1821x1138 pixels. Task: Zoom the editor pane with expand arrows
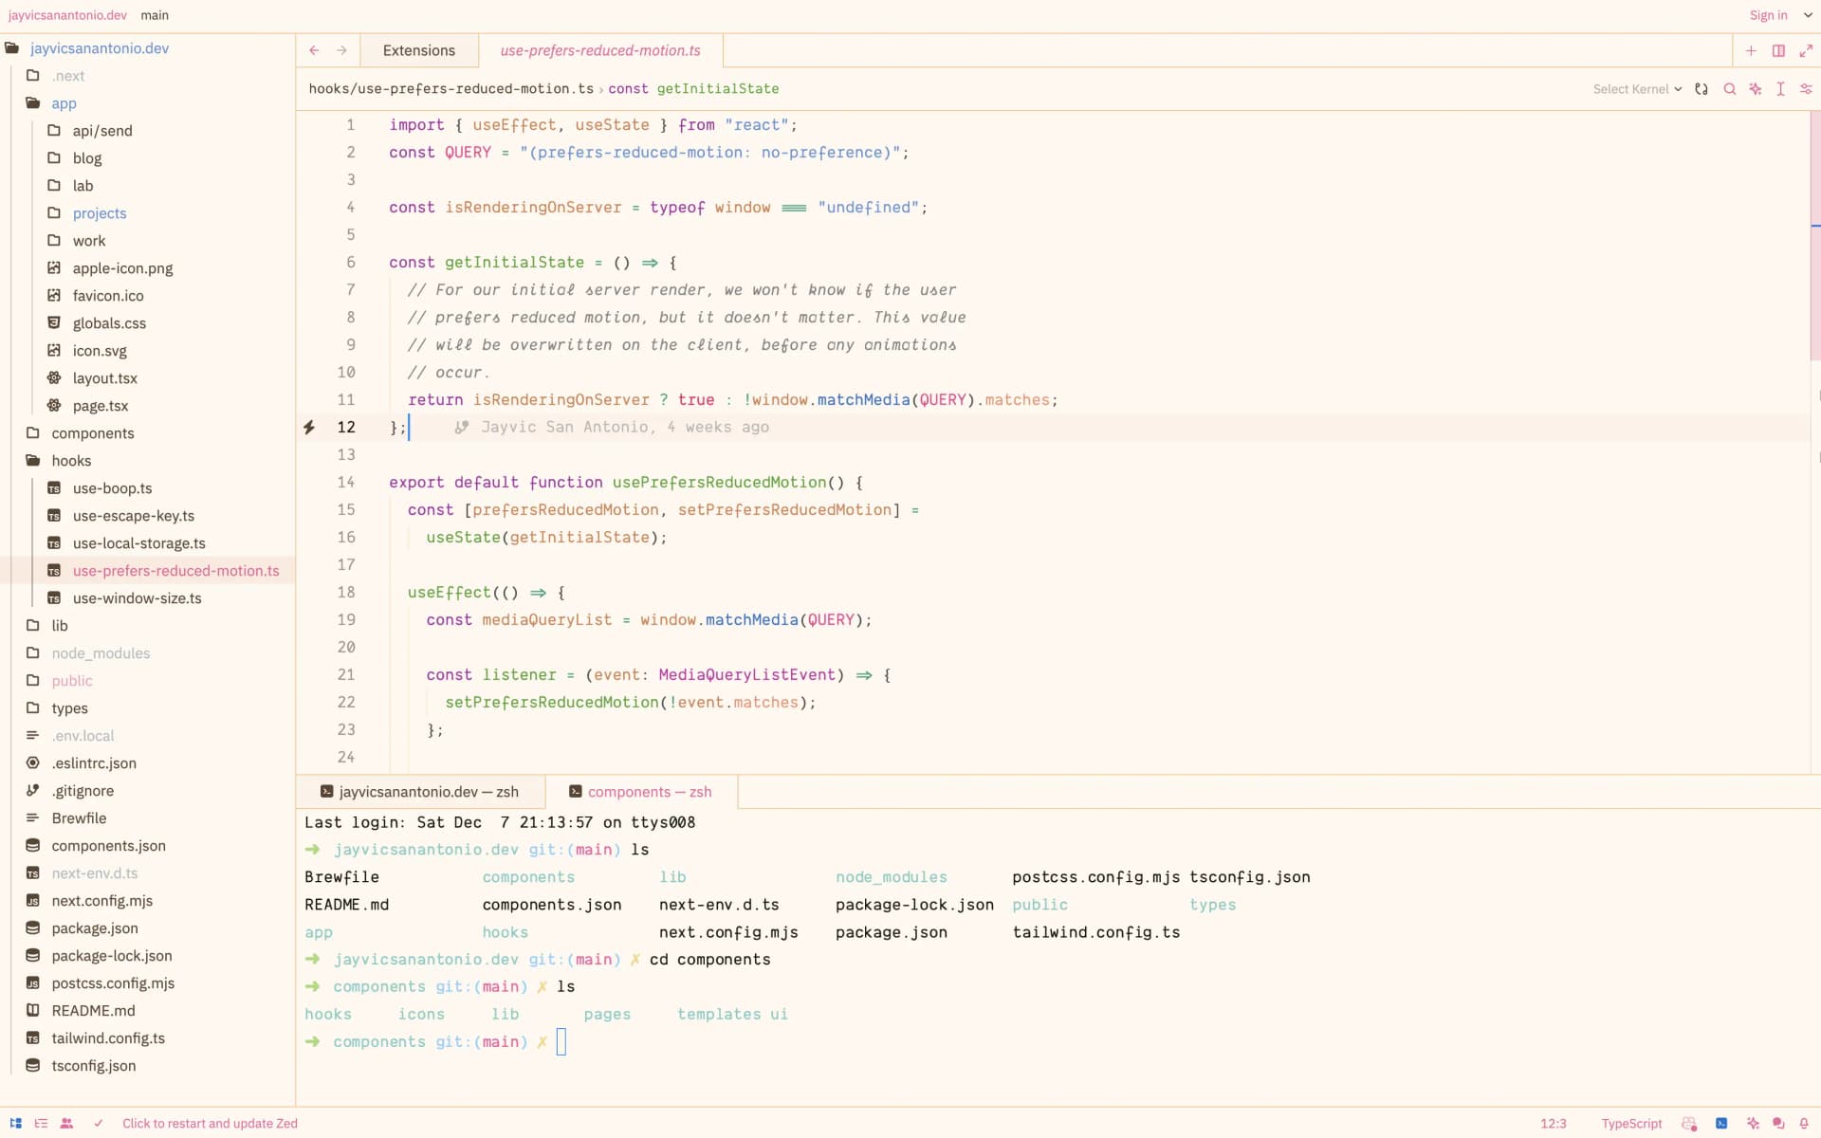click(x=1806, y=50)
